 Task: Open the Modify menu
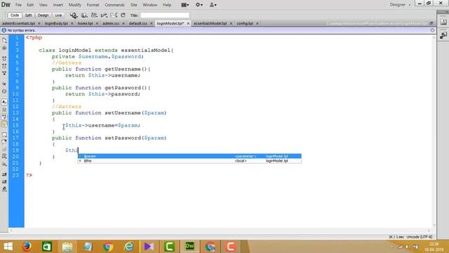pos(75,5)
